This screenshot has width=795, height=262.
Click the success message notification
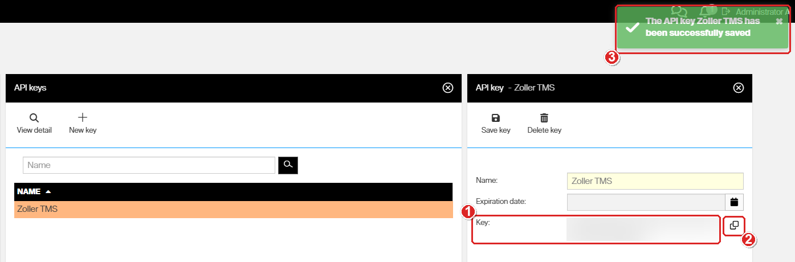(x=702, y=28)
